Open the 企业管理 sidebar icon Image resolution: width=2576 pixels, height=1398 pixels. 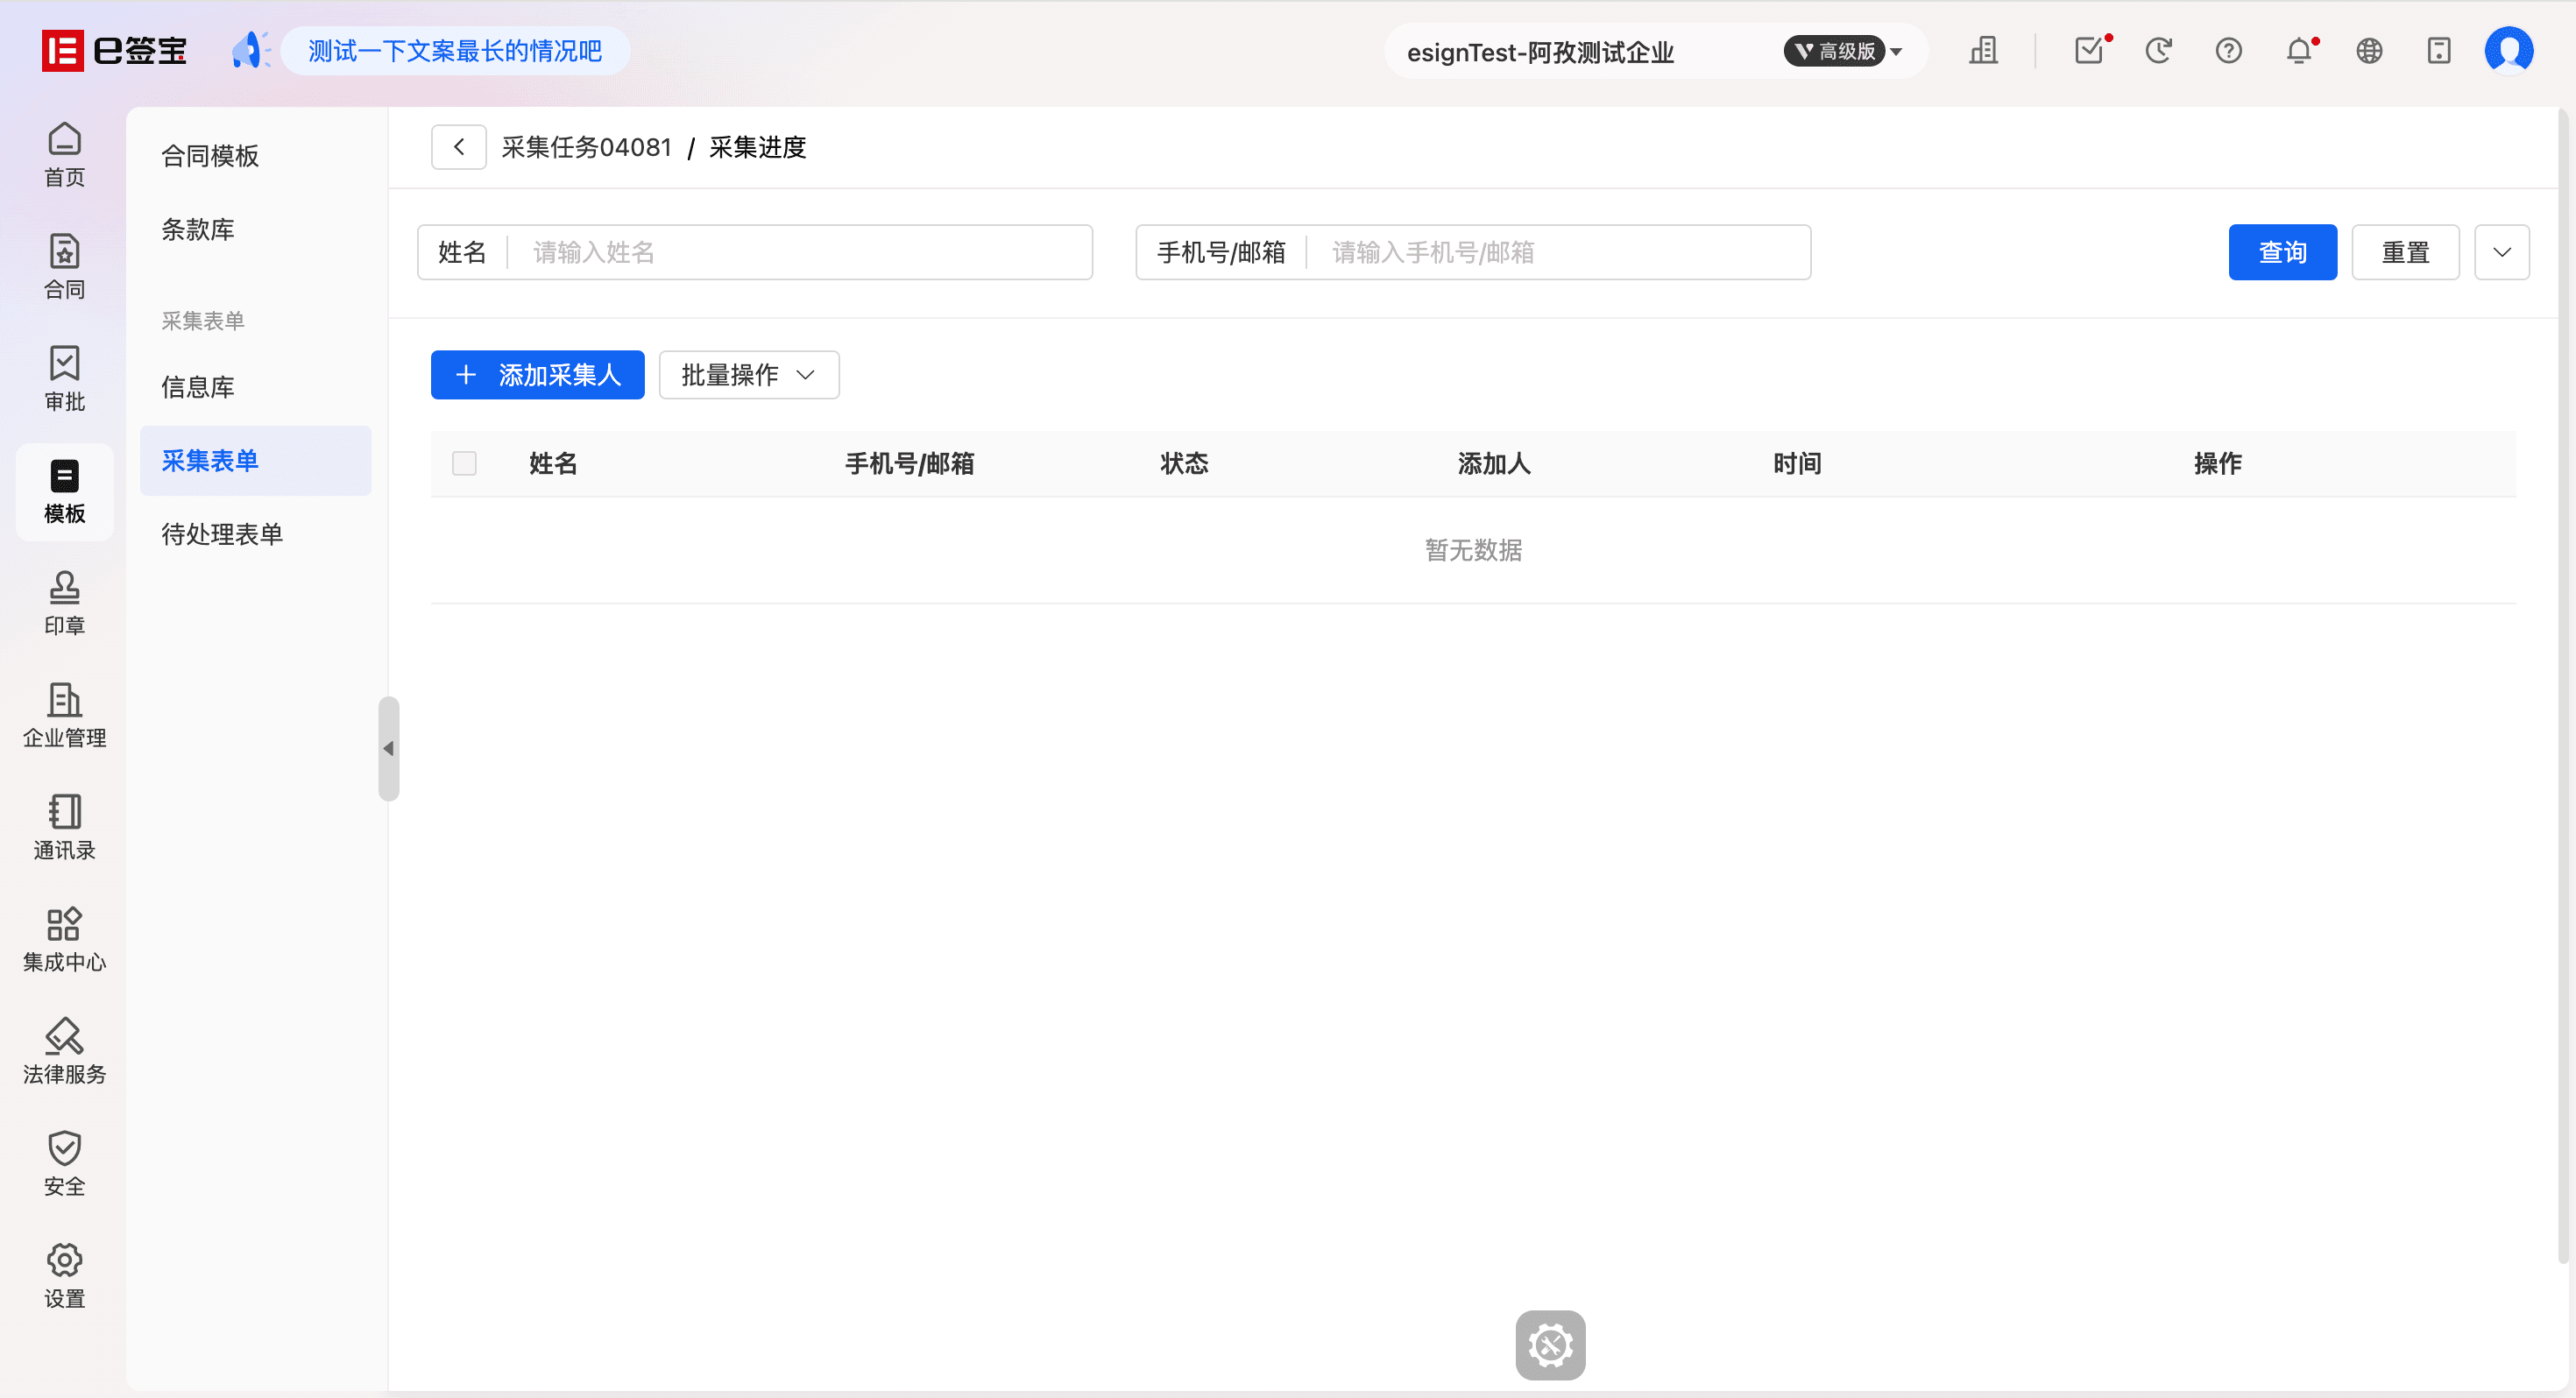pos(64,716)
